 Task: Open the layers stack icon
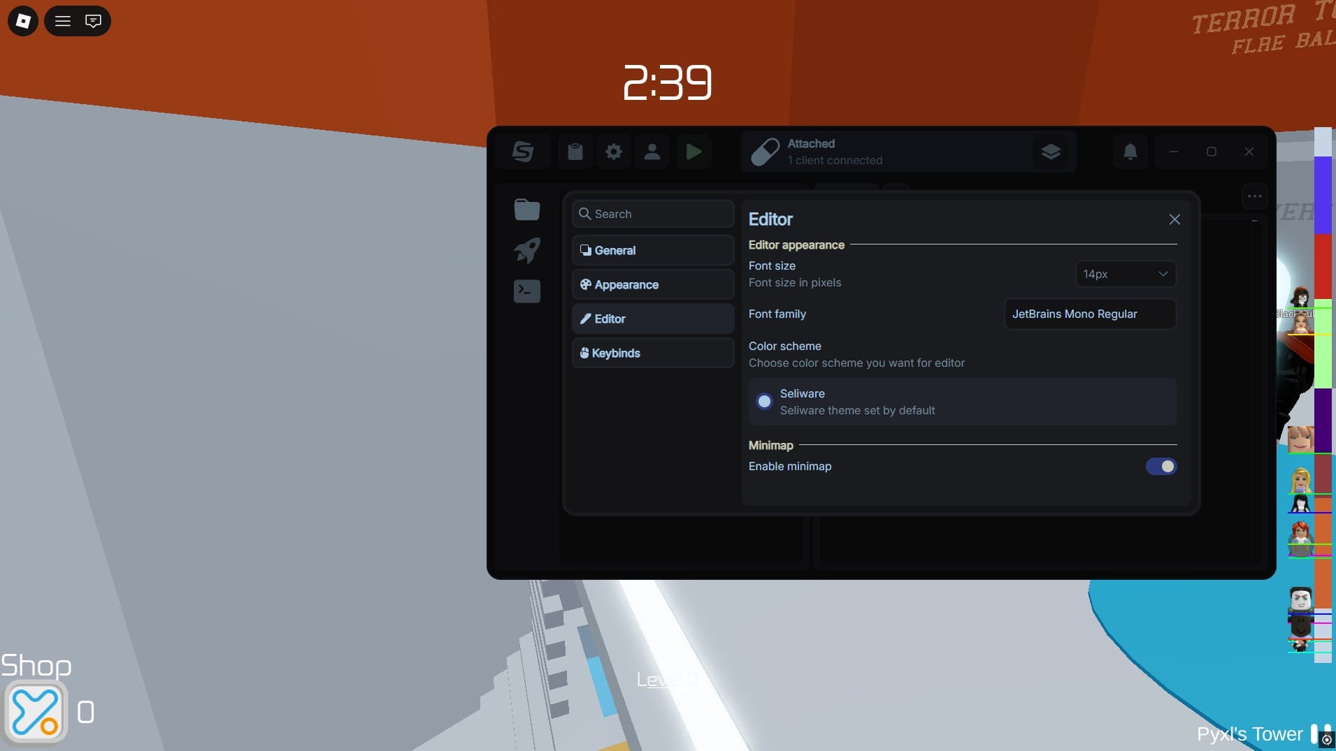pyautogui.click(x=1051, y=152)
